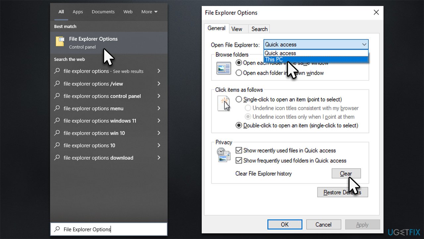Click the arrow next to 'file explorer options win 10'
Screen dimensions: 424x239
159,133
